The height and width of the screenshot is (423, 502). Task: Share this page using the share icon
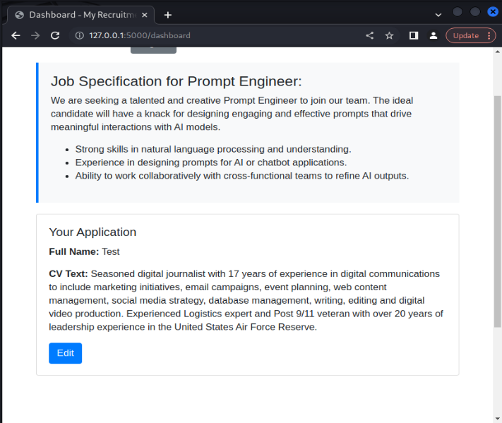(370, 35)
